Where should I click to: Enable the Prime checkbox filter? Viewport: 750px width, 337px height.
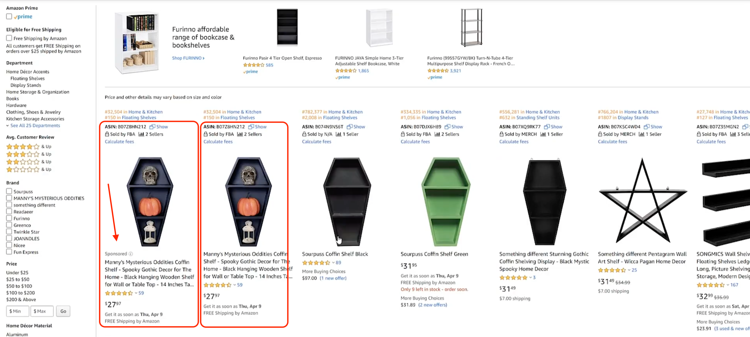(9, 17)
